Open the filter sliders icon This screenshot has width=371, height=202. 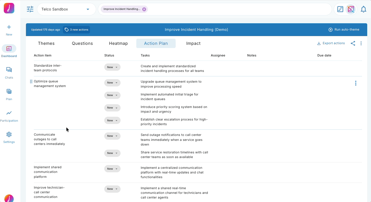pos(30,9)
